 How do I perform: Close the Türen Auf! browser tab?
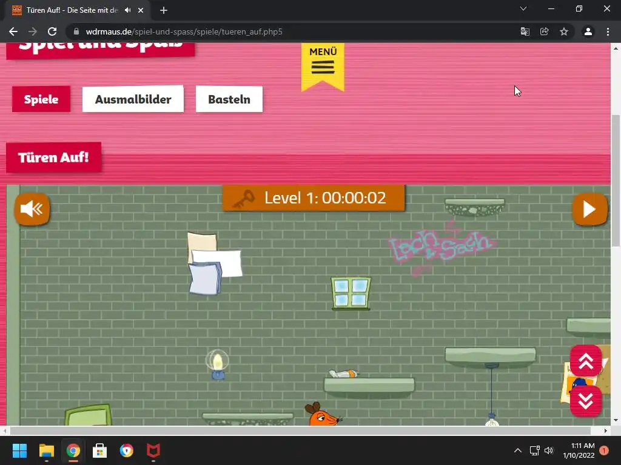click(141, 10)
